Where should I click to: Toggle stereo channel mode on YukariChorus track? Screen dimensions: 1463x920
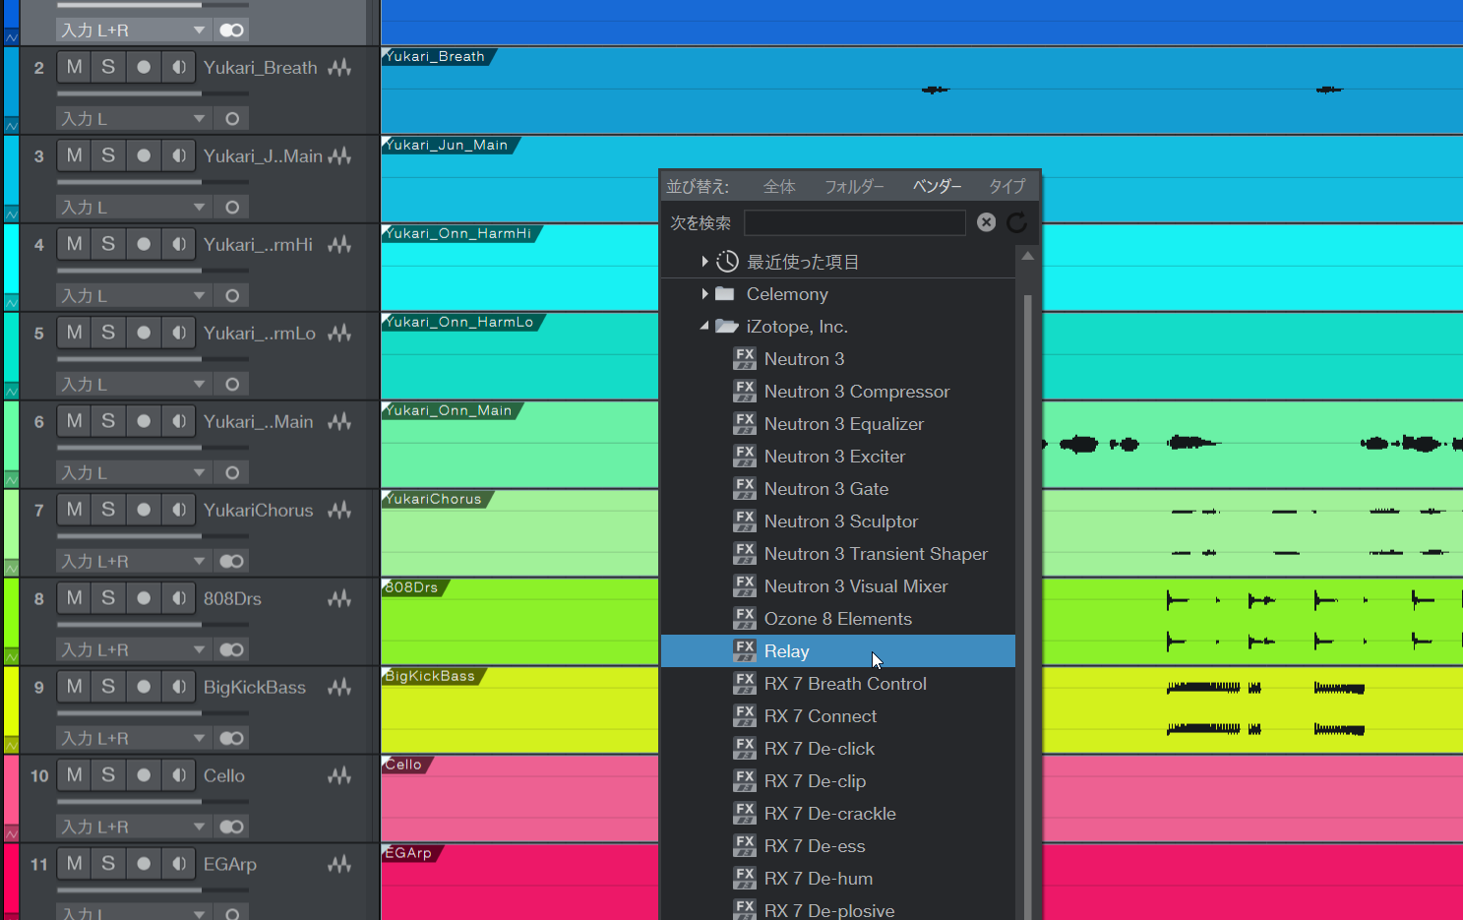[232, 561]
